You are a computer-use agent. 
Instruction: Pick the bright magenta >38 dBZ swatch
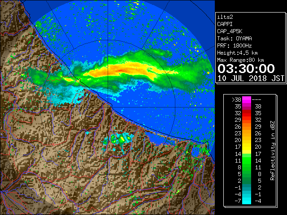[x=247, y=100]
